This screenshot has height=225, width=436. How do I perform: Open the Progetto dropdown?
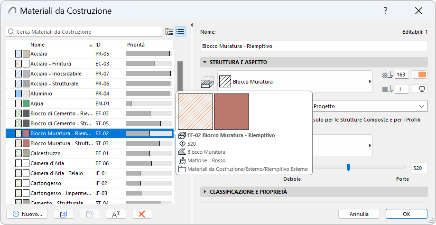click(x=369, y=106)
